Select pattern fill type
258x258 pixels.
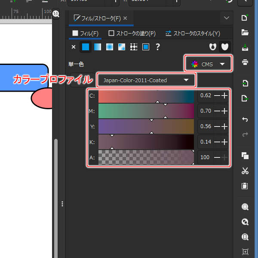pos(134,47)
